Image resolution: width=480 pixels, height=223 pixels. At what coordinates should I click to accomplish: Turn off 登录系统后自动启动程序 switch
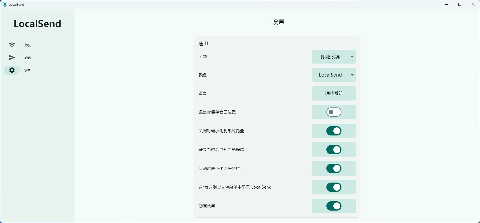pos(334,150)
